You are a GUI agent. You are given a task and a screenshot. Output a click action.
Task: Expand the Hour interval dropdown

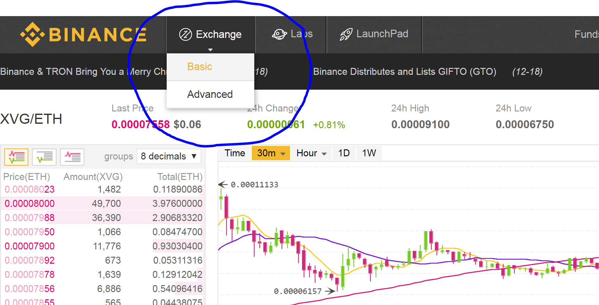[311, 153]
